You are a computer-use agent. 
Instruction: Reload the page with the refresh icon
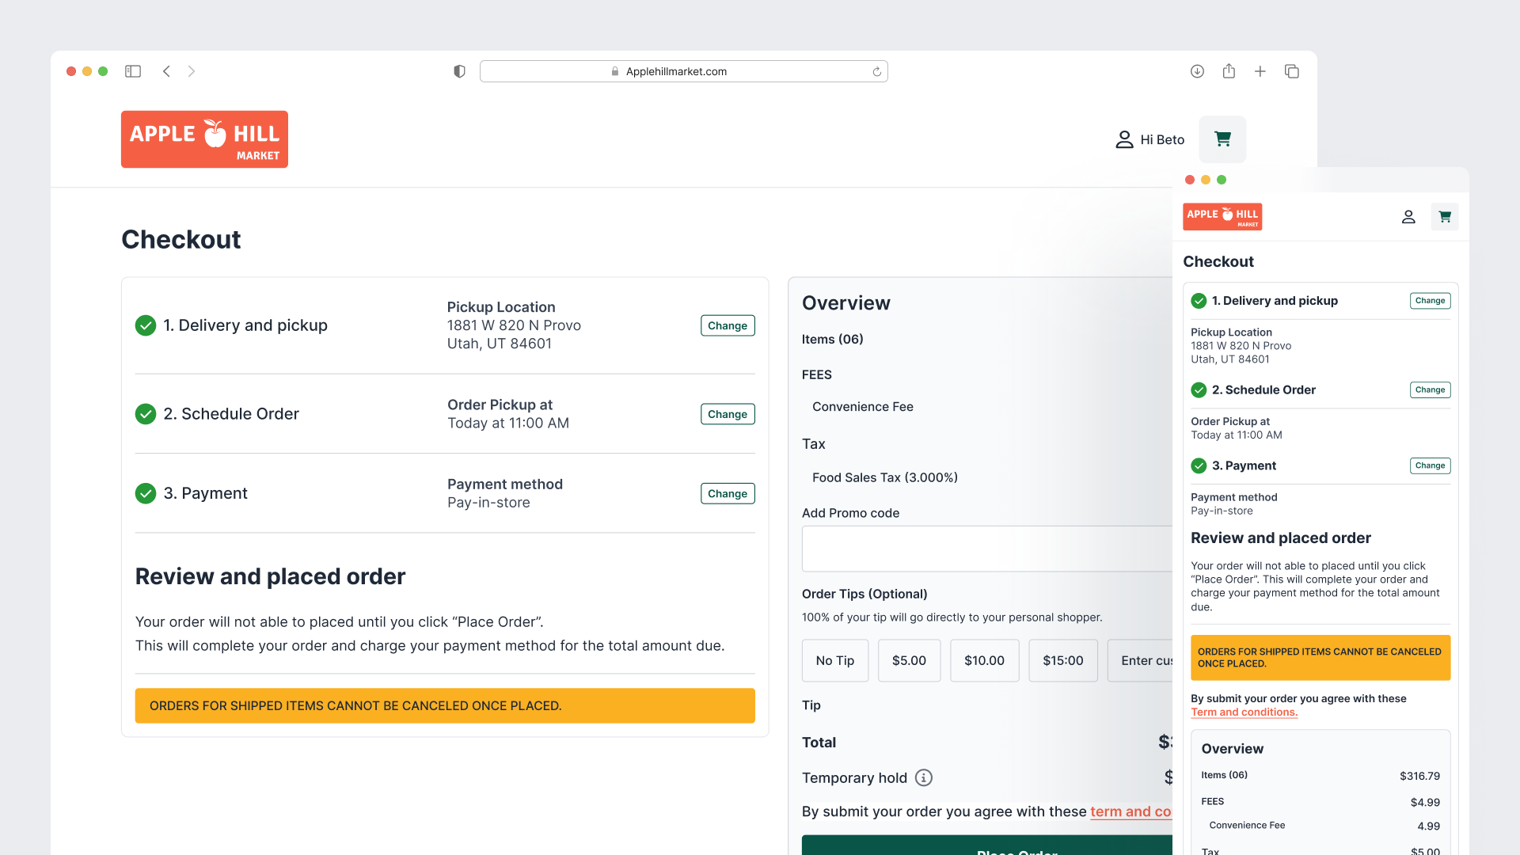coord(876,72)
